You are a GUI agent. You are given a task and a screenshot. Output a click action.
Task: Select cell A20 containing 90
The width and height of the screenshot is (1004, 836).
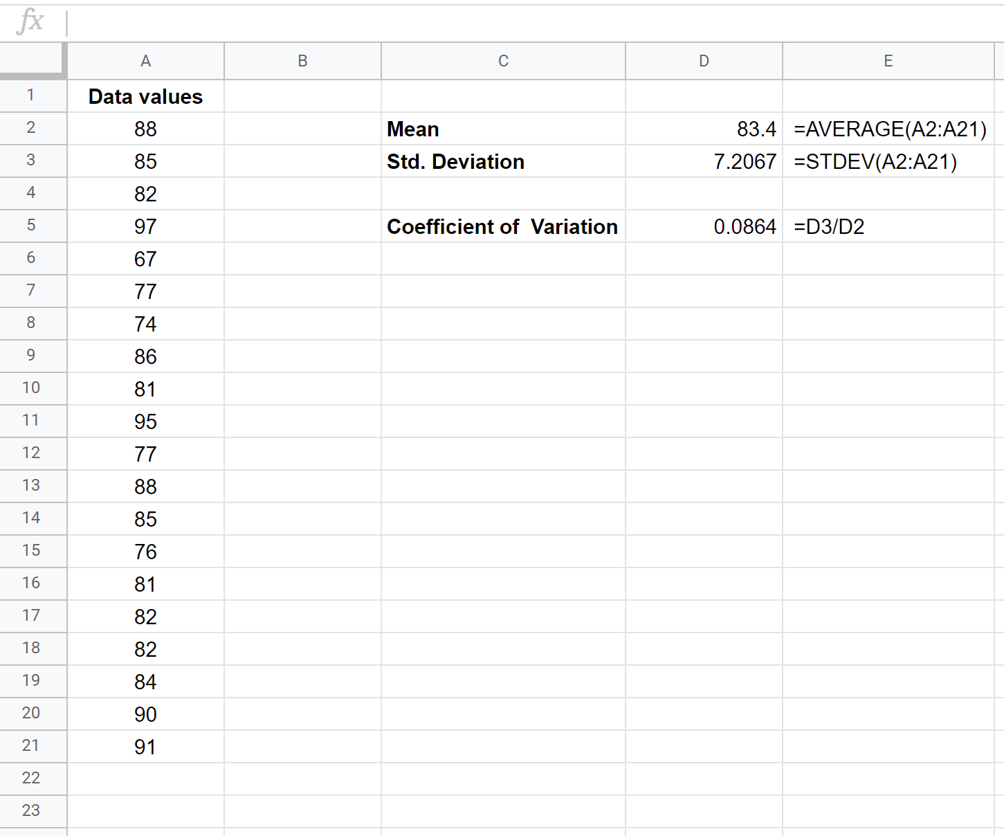point(145,714)
